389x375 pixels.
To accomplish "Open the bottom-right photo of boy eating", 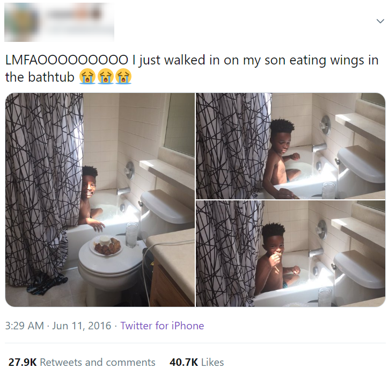I will pyautogui.click(x=290, y=254).
